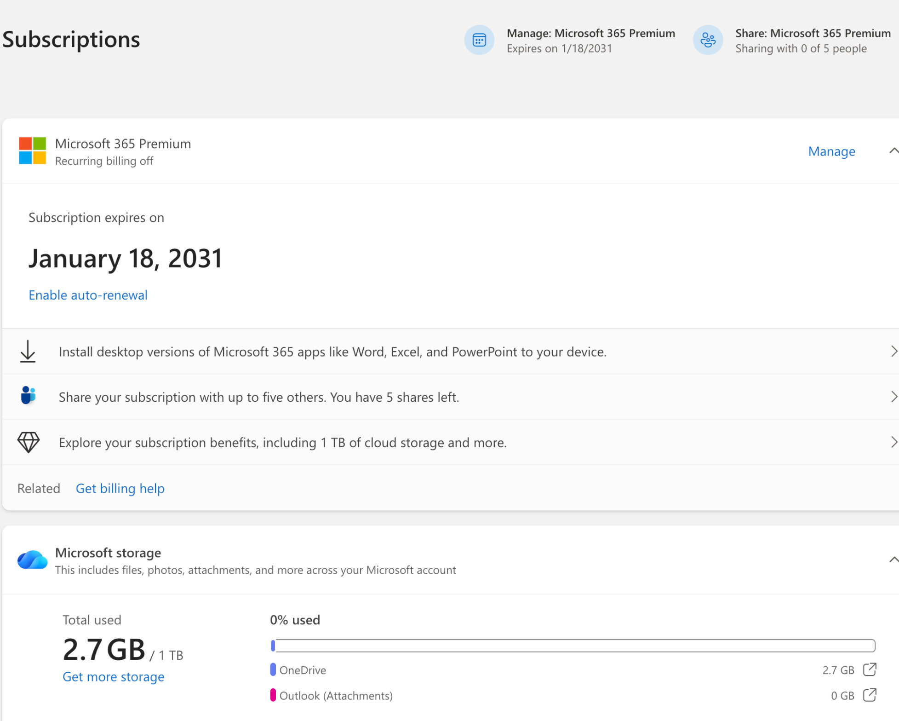Open Get billing help link
The image size is (899, 721).
click(120, 488)
